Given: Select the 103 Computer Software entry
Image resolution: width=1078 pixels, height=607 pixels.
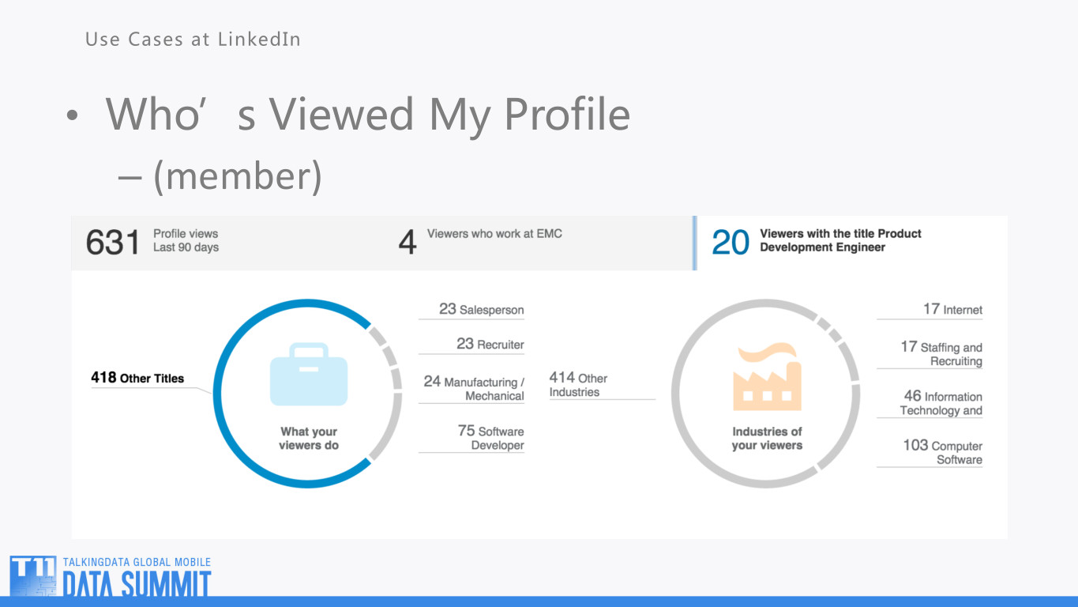Looking at the screenshot, I should (x=930, y=452).
